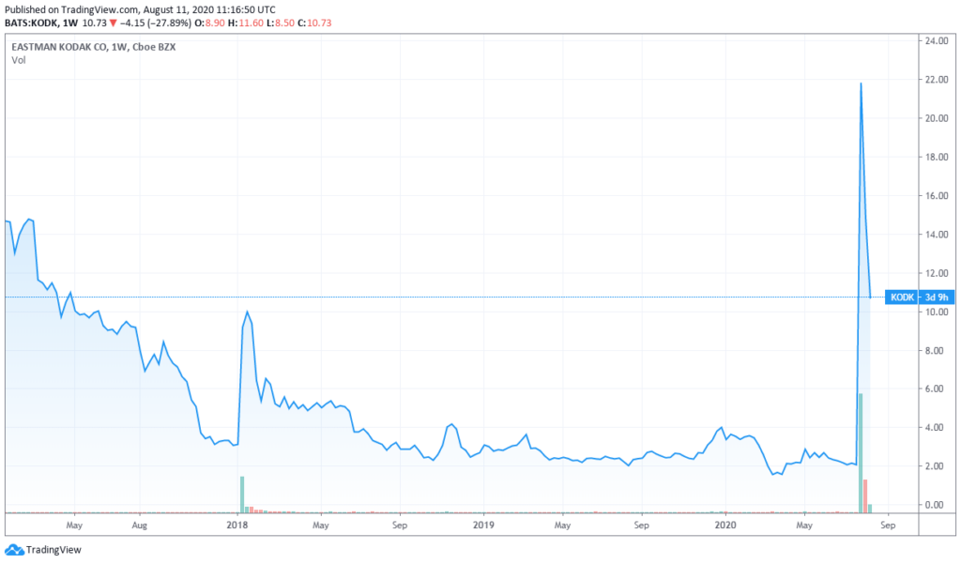Click the TradingView cloud logo icon
The height and width of the screenshot is (564, 961).
tap(14, 550)
